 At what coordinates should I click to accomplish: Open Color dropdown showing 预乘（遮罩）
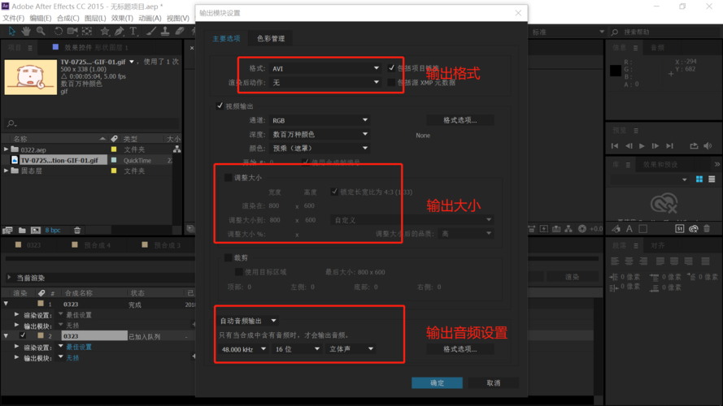pyautogui.click(x=320, y=149)
